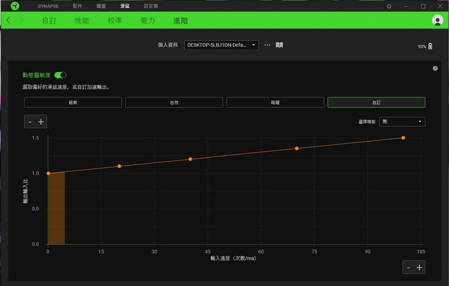Open the help question mark icon

(435, 68)
